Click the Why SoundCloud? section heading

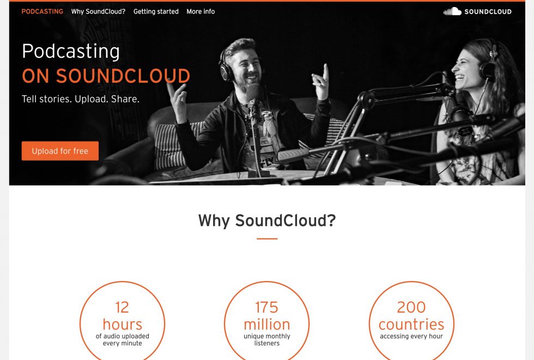(x=267, y=221)
